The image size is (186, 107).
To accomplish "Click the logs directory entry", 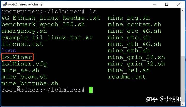I will [9, 51].
